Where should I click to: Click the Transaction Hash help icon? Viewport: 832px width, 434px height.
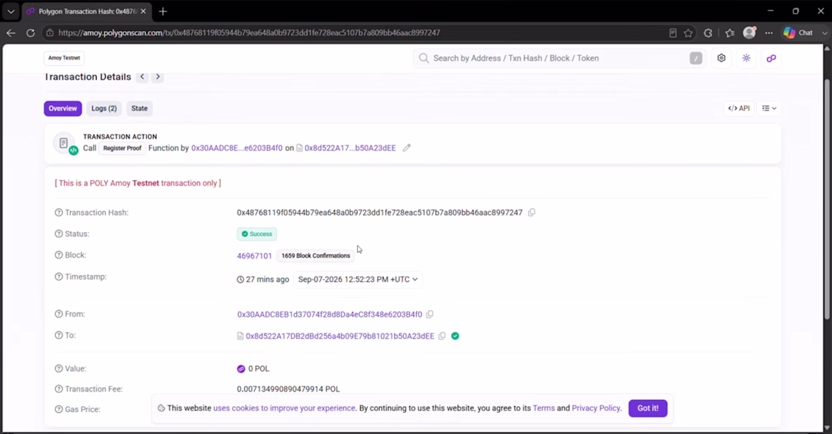[59, 212]
